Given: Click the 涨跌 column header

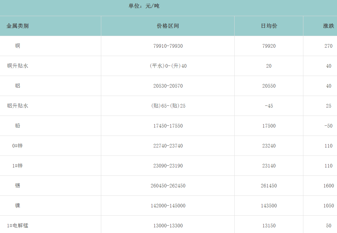Looking at the screenshot, I should pos(328,26).
